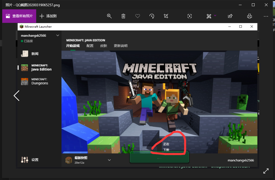
Task: Print the photo using the printer icon
Action: point(249,16)
